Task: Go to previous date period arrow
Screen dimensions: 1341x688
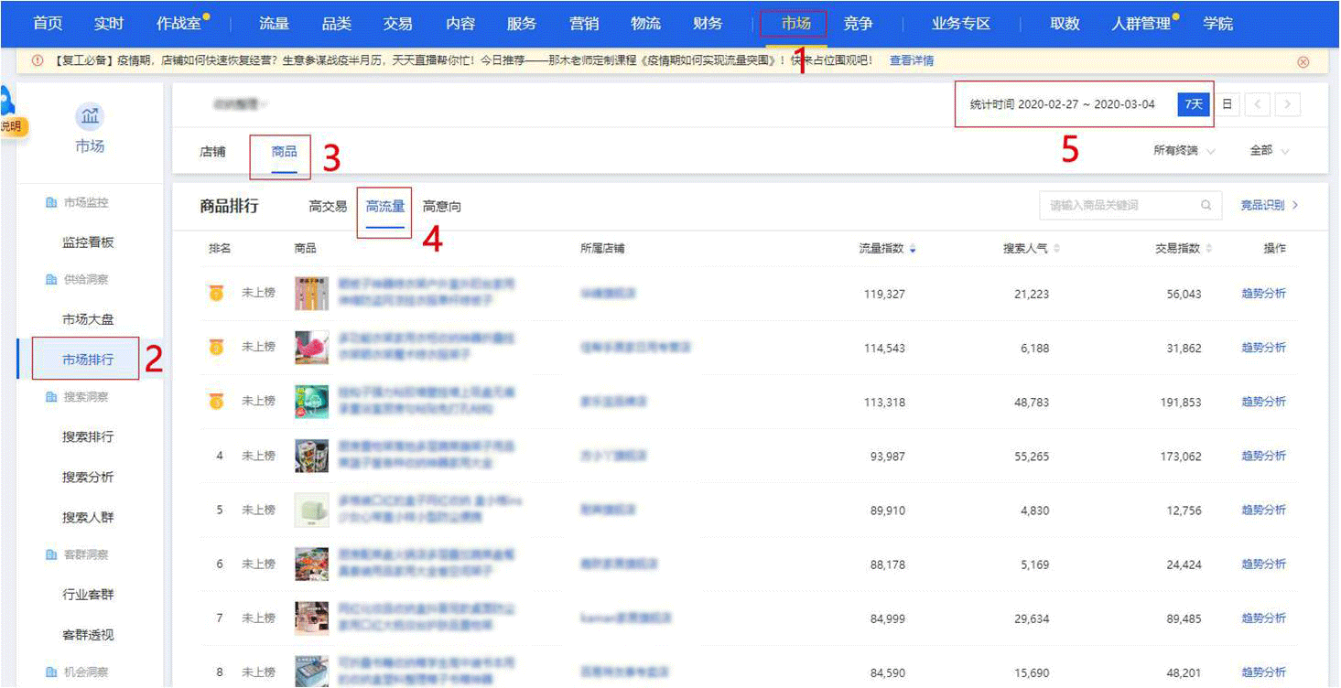Action: 1257,104
